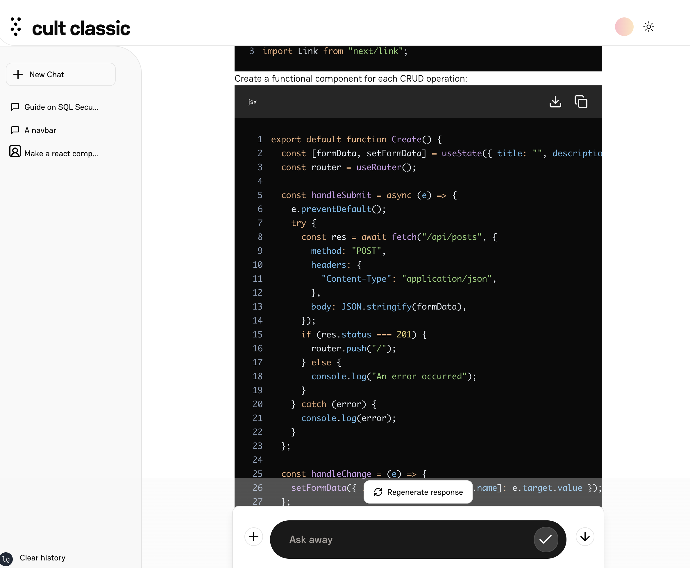Click person icon beside Make a react comp
Image resolution: width=690 pixels, height=568 pixels.
tap(15, 151)
